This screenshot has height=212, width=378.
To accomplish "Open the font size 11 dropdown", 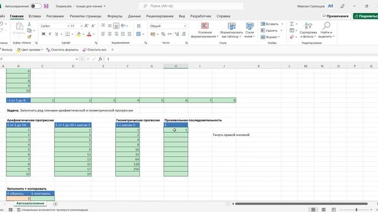I will tap(82, 26).
